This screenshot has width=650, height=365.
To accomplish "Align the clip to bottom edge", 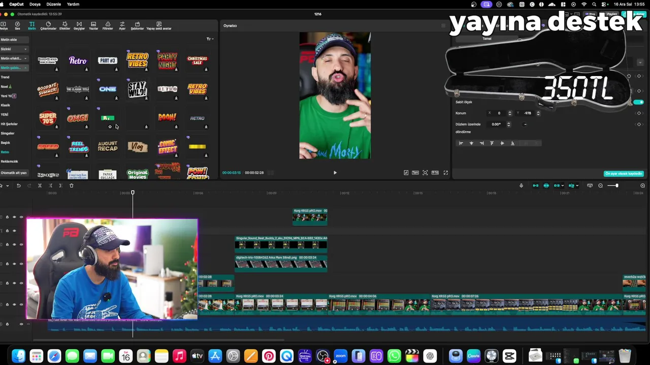I will 512,143.
